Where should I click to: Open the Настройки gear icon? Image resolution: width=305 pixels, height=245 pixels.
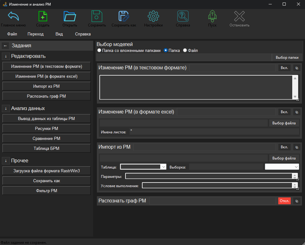click(x=153, y=16)
